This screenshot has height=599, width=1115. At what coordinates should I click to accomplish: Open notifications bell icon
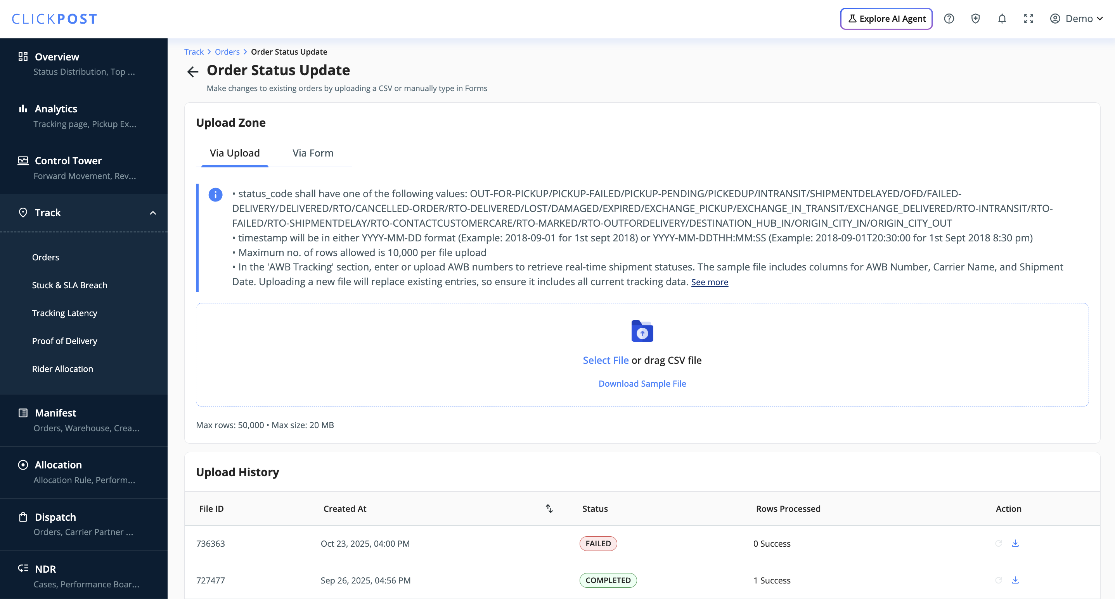pyautogui.click(x=1002, y=19)
